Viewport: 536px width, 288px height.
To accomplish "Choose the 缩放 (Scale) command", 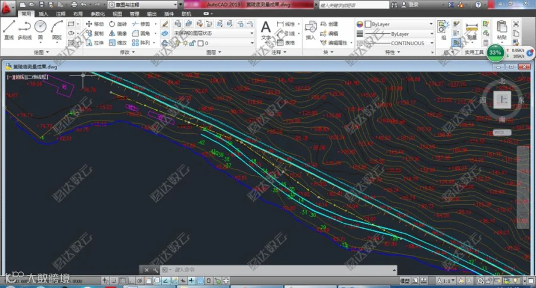I will click(118, 43).
